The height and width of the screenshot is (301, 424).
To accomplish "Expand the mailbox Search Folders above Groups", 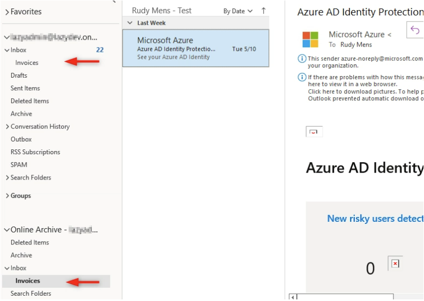I will pos(7,177).
